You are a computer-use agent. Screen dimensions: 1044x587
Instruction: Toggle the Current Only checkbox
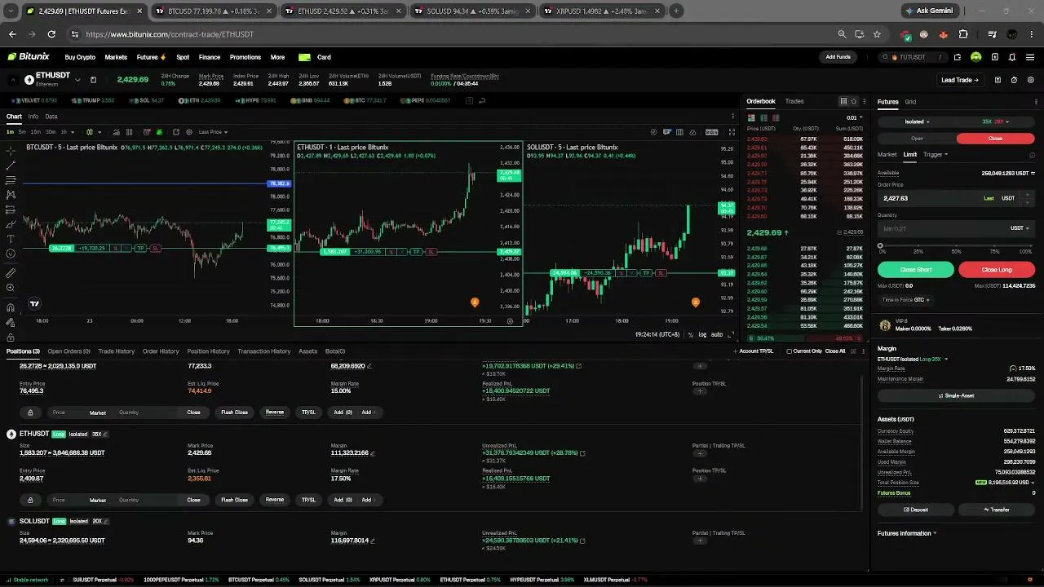coord(790,351)
